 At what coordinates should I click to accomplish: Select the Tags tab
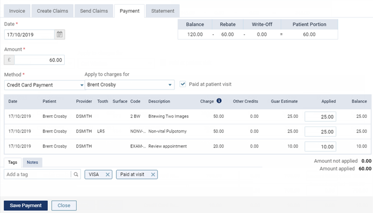coord(13,162)
